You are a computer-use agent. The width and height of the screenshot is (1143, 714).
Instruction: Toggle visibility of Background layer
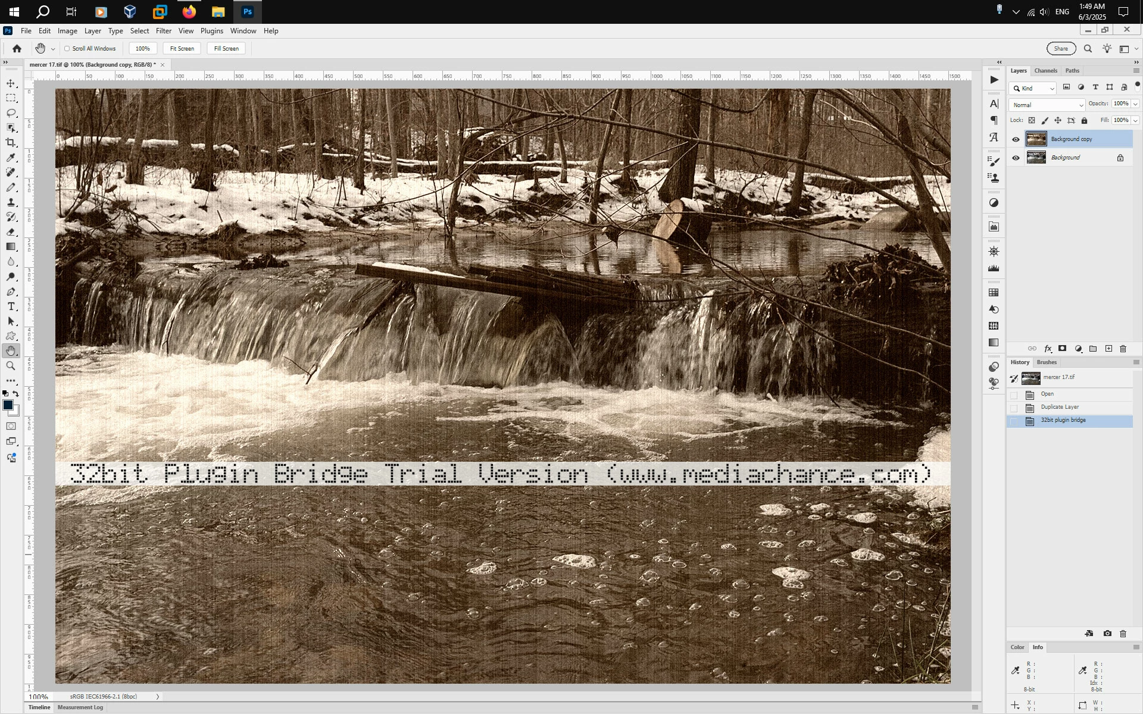pyautogui.click(x=1016, y=158)
